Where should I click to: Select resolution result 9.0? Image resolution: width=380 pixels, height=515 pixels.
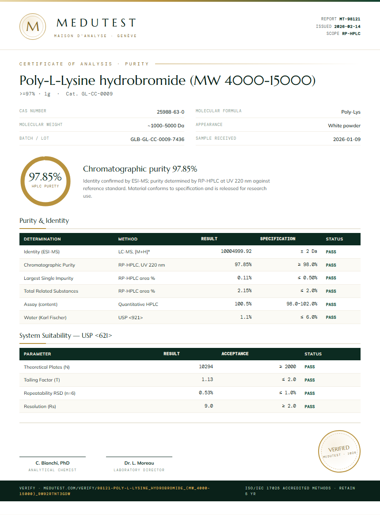click(209, 406)
